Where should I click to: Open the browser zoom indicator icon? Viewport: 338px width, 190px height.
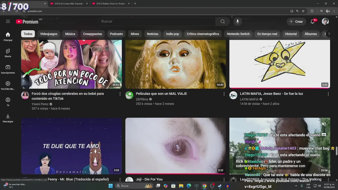tap(297, 11)
